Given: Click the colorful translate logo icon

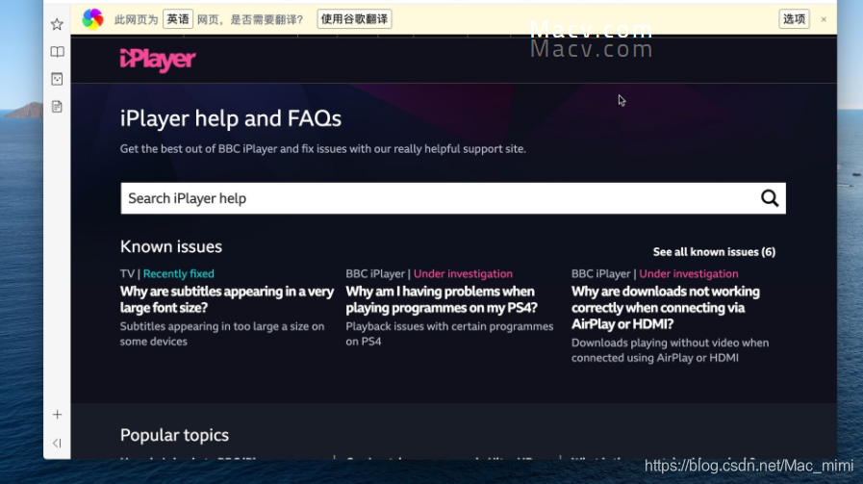Looking at the screenshot, I should pos(92,19).
